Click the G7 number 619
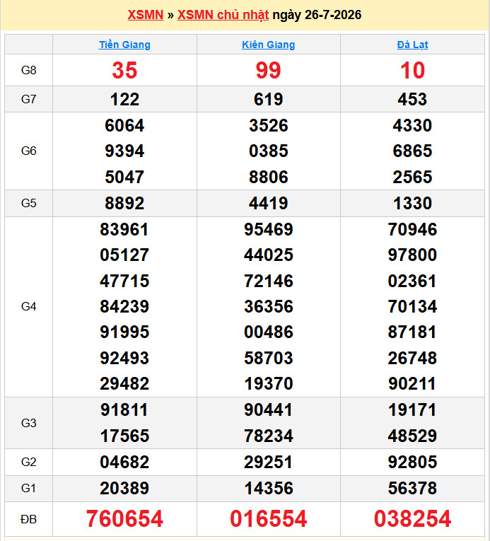Image resolution: width=490 pixels, height=541 pixels. click(269, 100)
